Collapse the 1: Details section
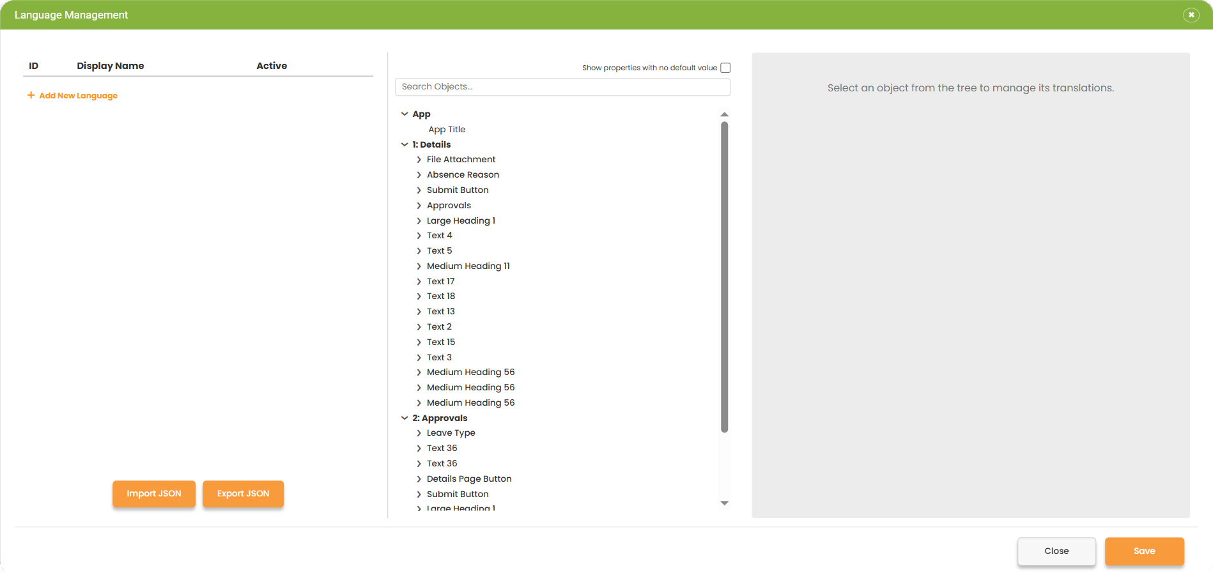The height and width of the screenshot is (575, 1213). (405, 144)
